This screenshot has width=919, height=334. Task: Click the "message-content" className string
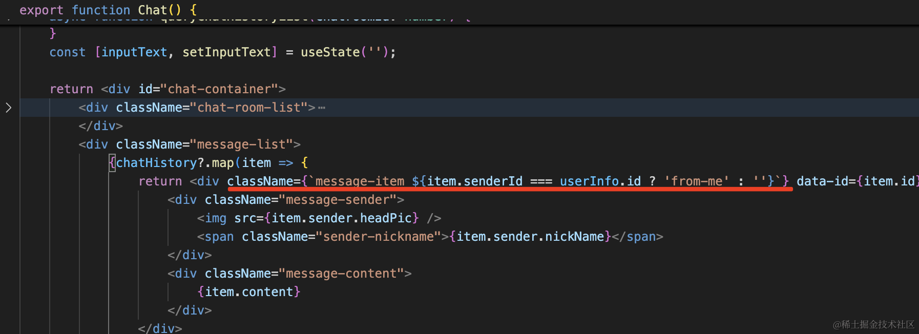(x=341, y=274)
